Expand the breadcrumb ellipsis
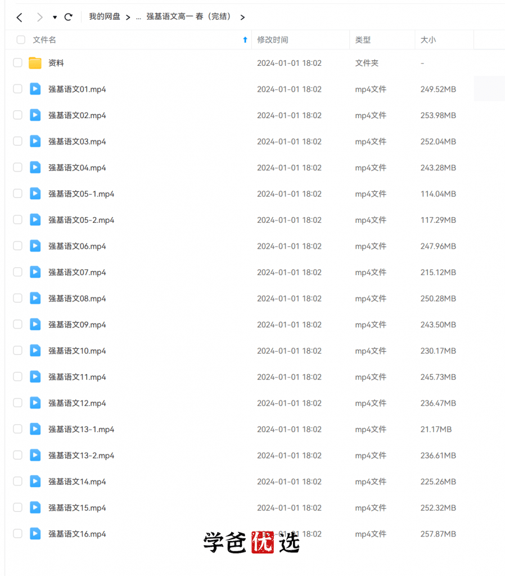This screenshot has width=505, height=576. 138,17
